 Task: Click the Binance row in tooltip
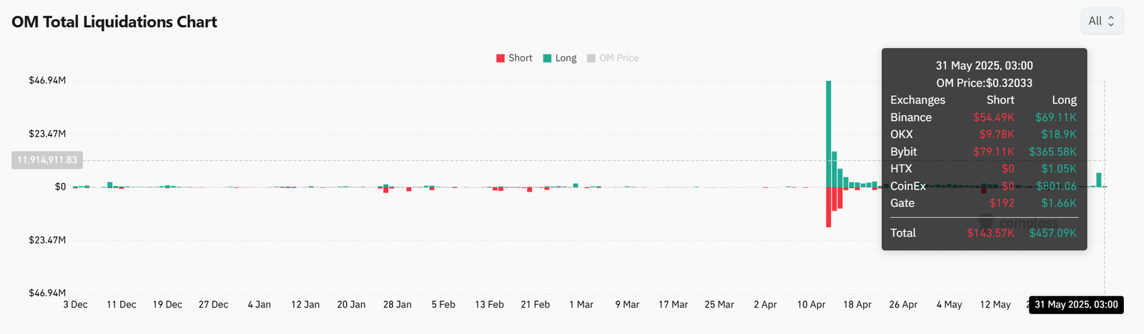[x=983, y=117]
